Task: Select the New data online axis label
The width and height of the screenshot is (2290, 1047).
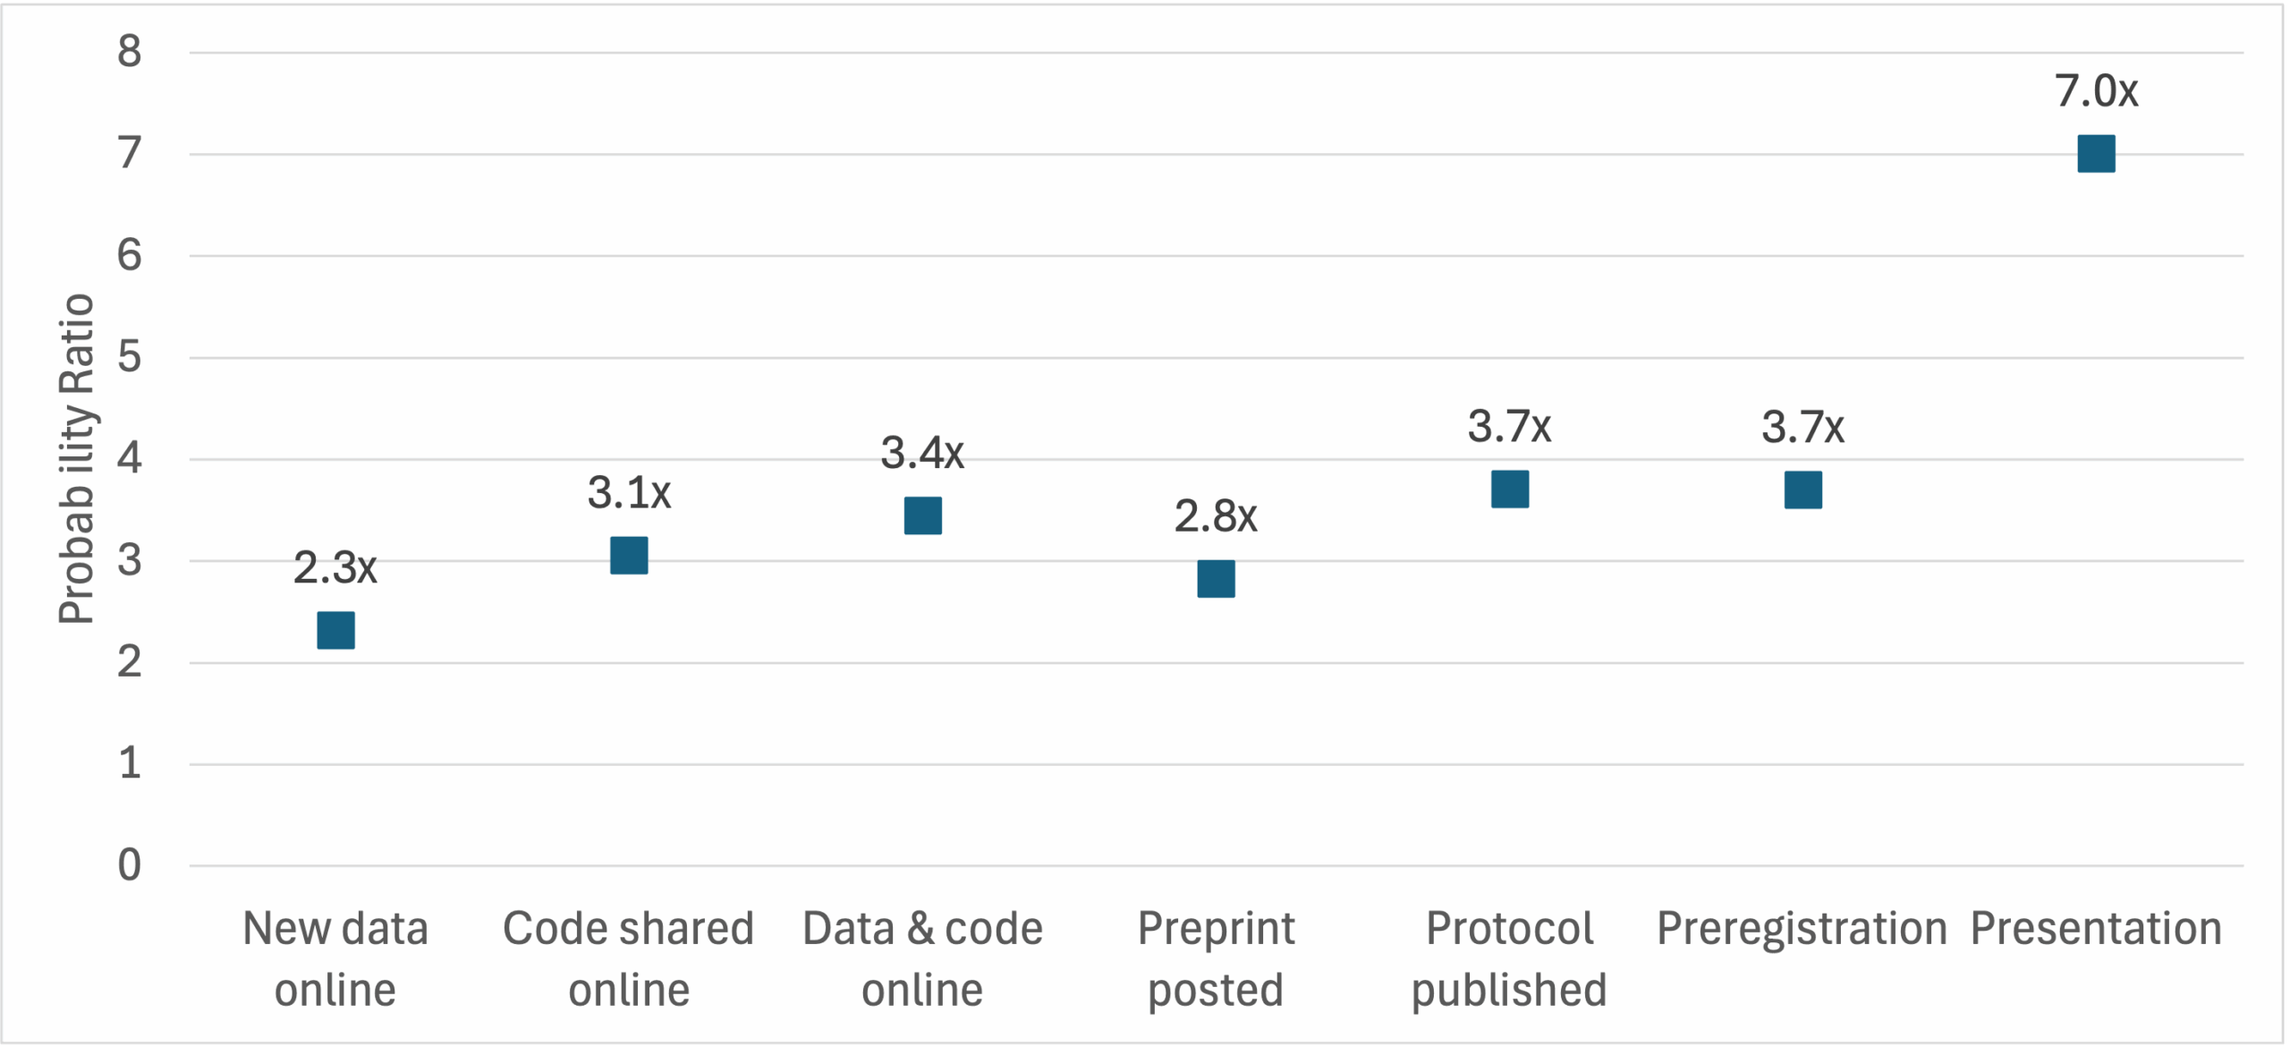Action: (335, 959)
